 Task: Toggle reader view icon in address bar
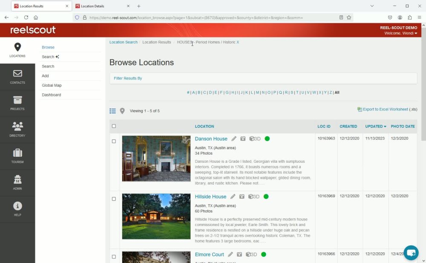(341, 17)
